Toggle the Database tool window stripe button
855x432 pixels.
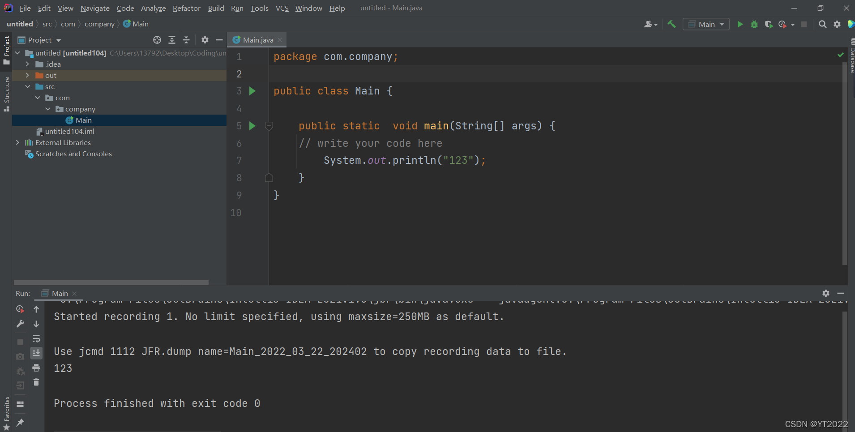pos(852,56)
